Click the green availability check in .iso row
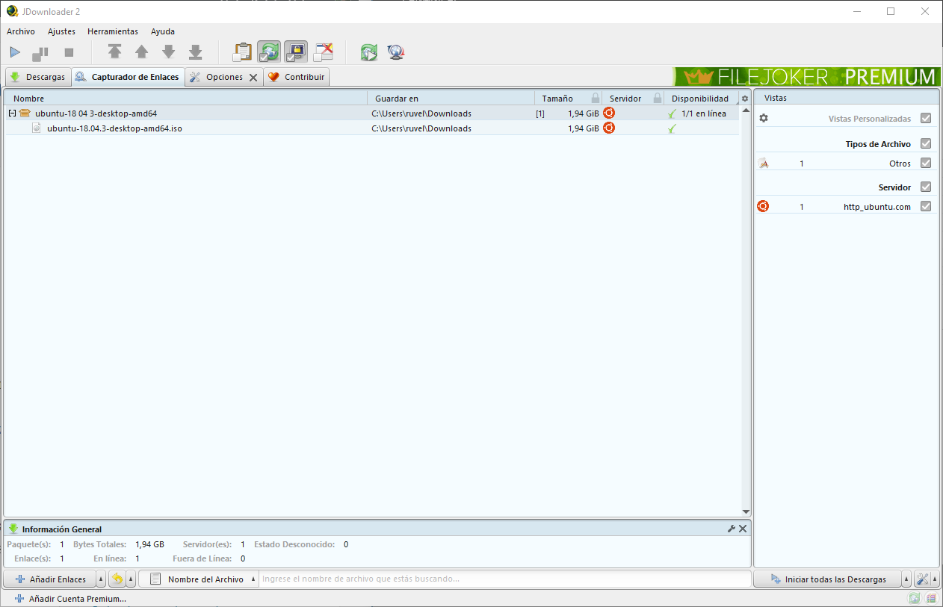 (672, 128)
